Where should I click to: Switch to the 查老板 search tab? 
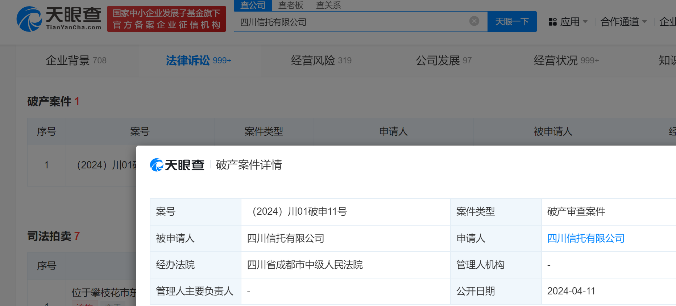click(290, 5)
